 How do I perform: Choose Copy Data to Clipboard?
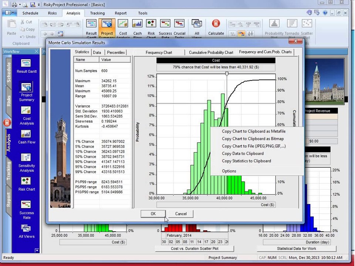pyautogui.click(x=243, y=154)
